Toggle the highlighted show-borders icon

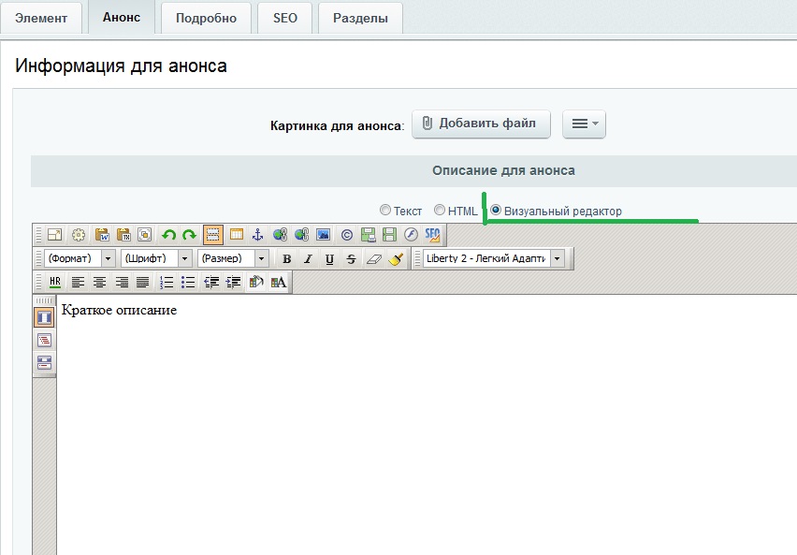(x=213, y=235)
